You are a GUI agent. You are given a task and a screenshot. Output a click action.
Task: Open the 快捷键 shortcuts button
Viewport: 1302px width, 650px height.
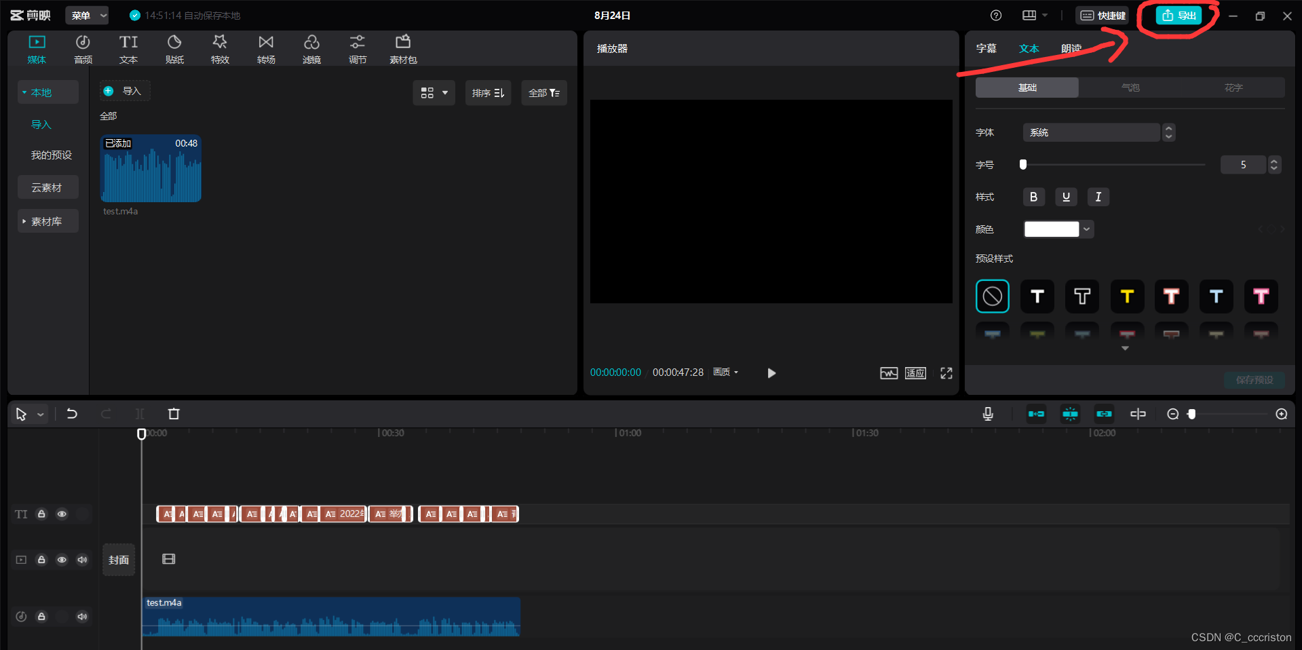1103,16
